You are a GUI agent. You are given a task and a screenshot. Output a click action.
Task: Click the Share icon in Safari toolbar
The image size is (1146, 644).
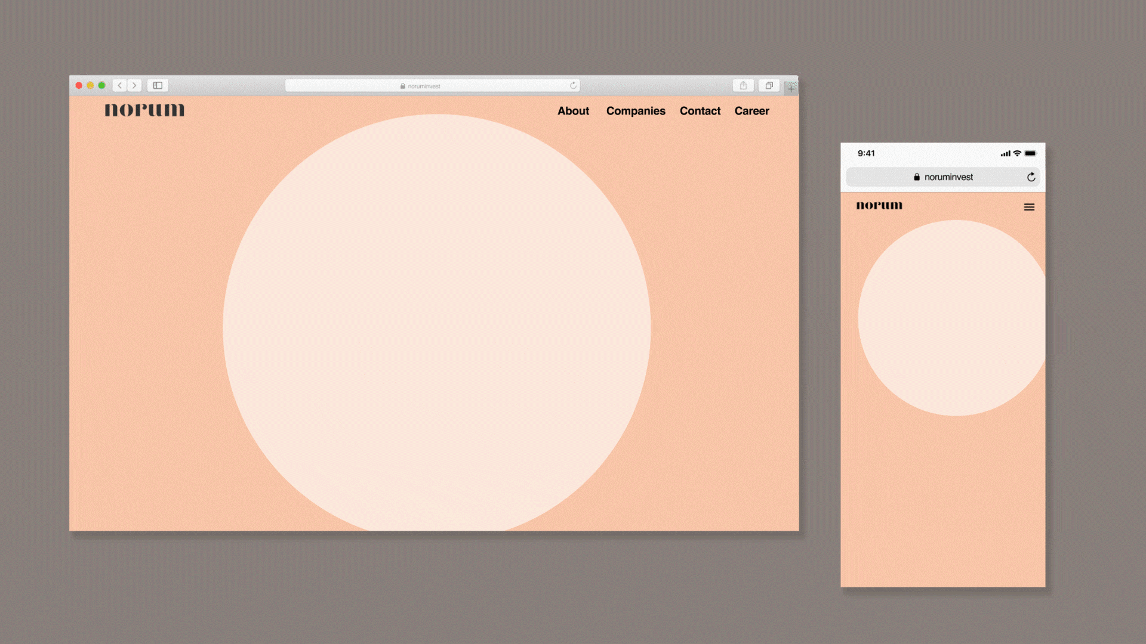point(743,85)
